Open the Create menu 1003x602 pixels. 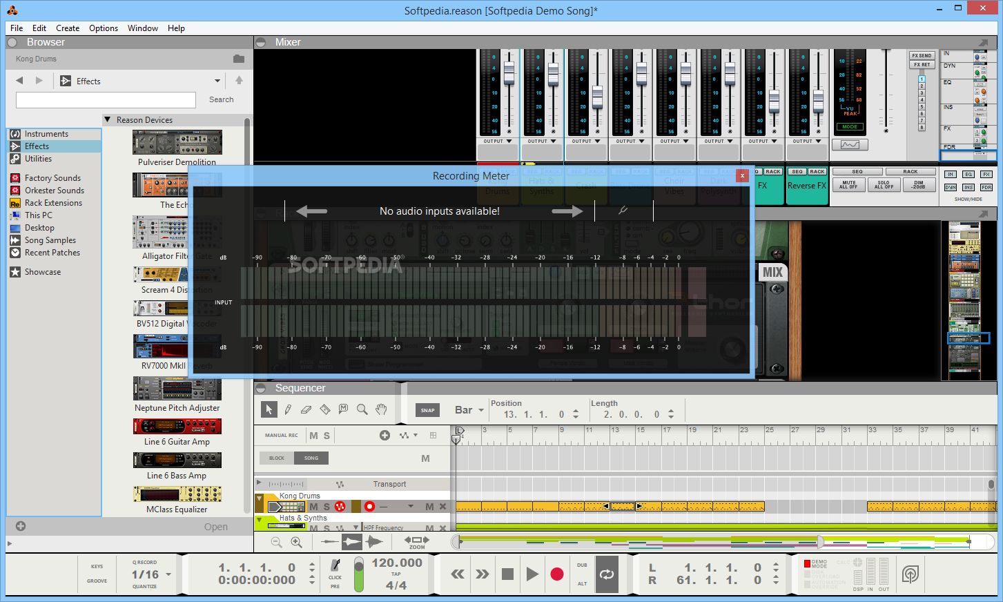pos(68,28)
